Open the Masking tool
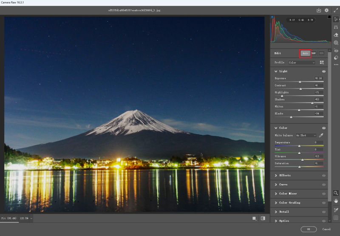The image size is (340, 236). tap(336, 43)
